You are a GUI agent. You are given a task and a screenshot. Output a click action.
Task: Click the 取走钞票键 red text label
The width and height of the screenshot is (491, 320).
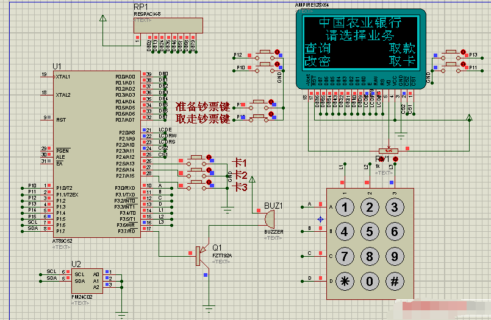202,119
